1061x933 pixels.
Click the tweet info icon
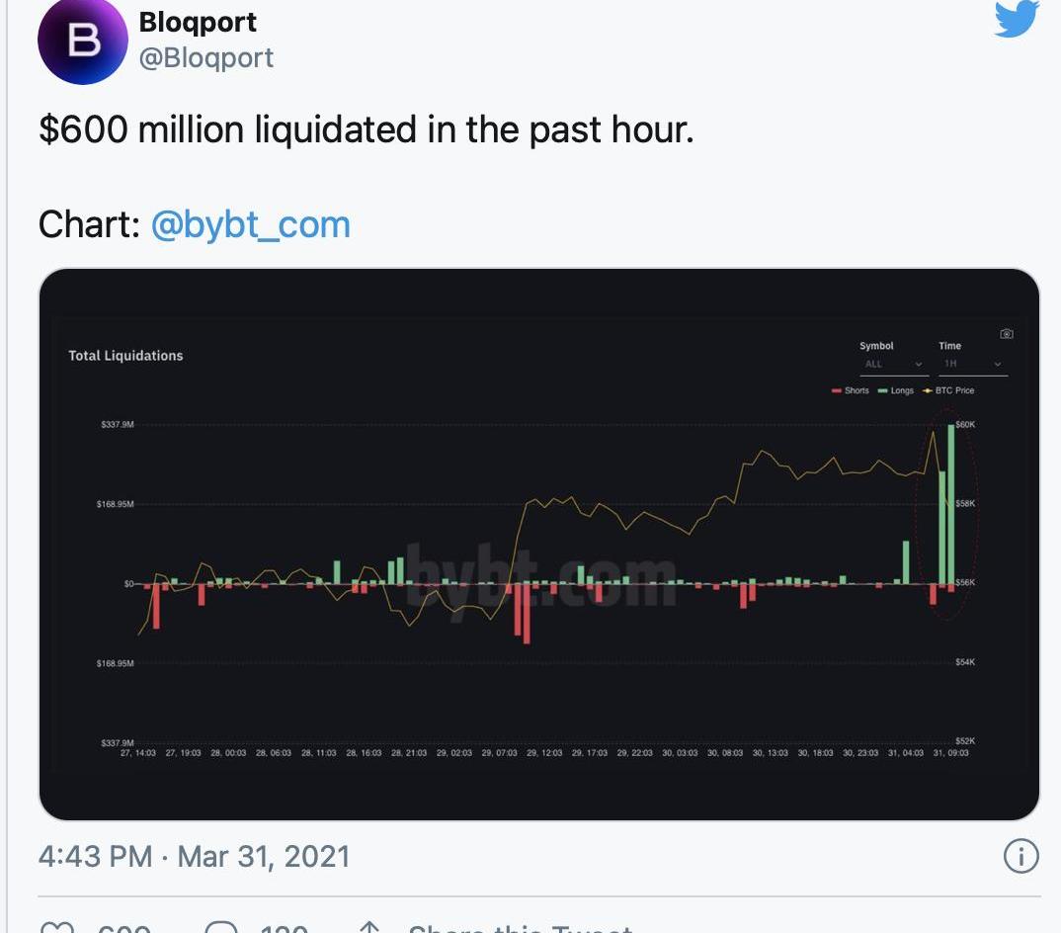coord(1020,856)
